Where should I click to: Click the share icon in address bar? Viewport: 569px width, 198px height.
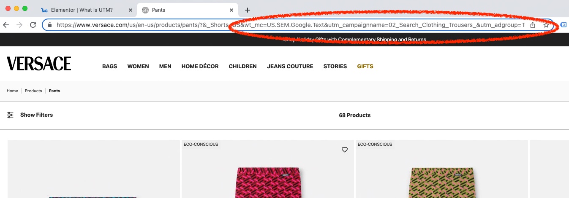(x=533, y=25)
